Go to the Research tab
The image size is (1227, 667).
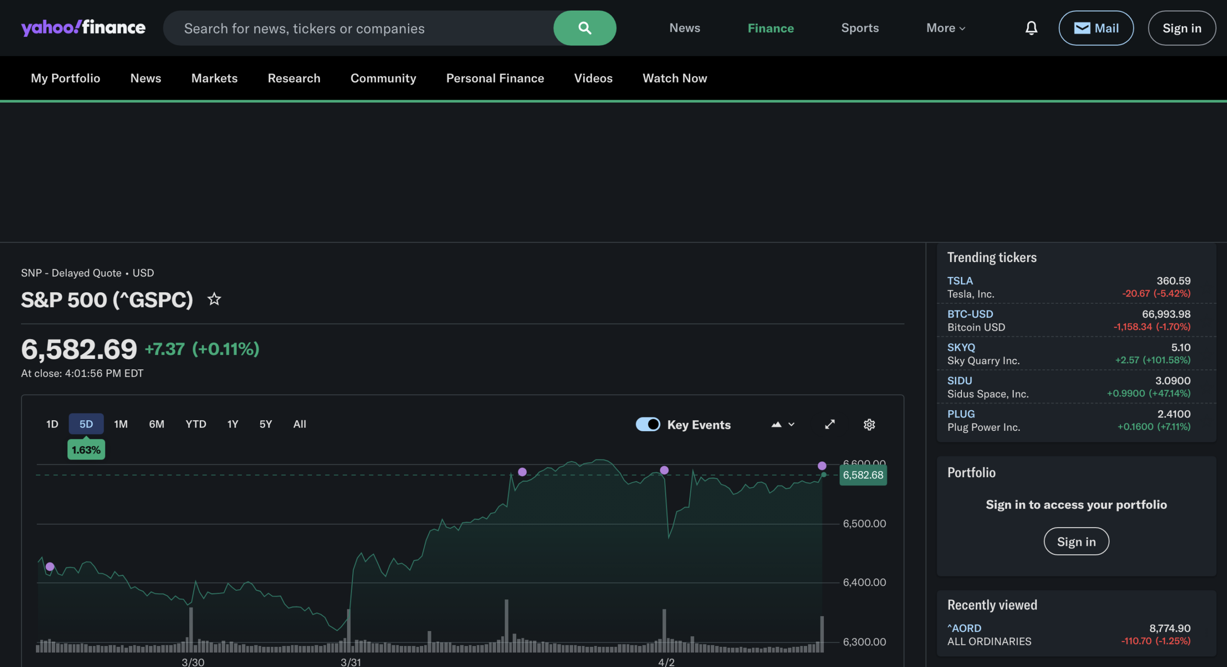click(x=294, y=78)
